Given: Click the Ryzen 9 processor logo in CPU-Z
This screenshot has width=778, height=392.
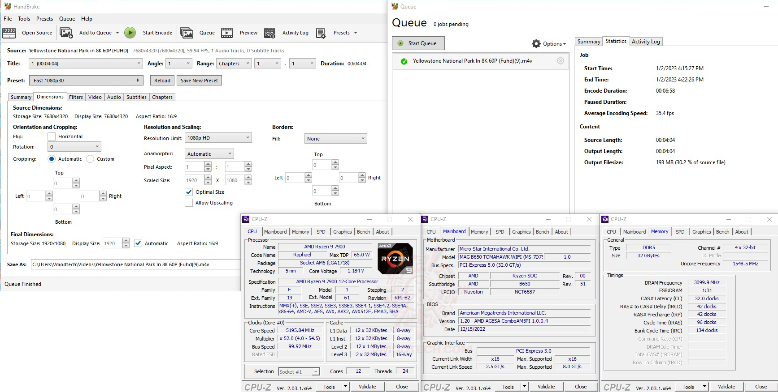Looking at the screenshot, I should tap(395, 258).
